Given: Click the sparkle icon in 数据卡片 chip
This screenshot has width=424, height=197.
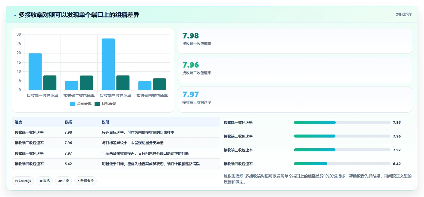Looking at the screenshot, I should pos(79,181).
